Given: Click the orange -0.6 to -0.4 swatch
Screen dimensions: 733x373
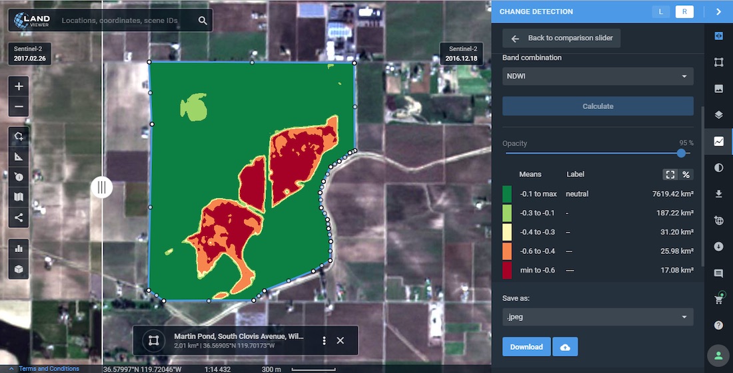Looking at the screenshot, I should 506,251.
